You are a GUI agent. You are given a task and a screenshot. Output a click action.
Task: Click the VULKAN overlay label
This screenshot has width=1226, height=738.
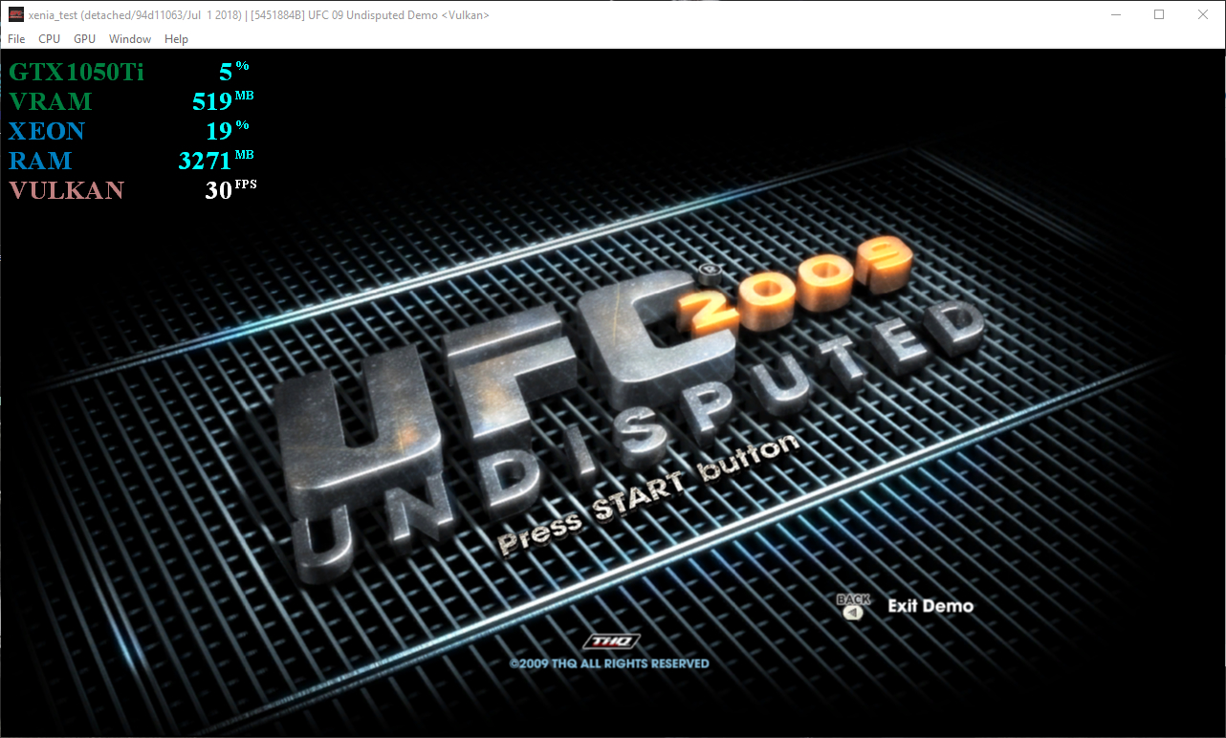(67, 190)
